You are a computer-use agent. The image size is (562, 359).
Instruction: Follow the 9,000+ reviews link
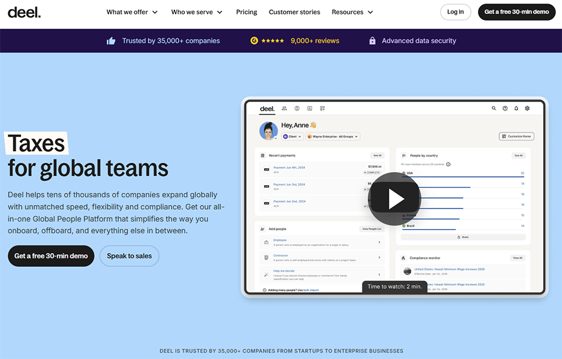315,40
